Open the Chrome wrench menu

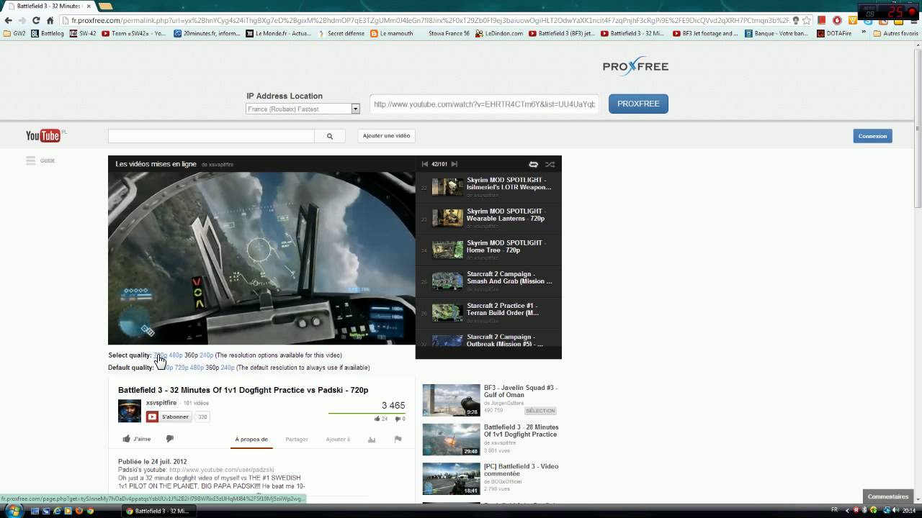point(913,21)
